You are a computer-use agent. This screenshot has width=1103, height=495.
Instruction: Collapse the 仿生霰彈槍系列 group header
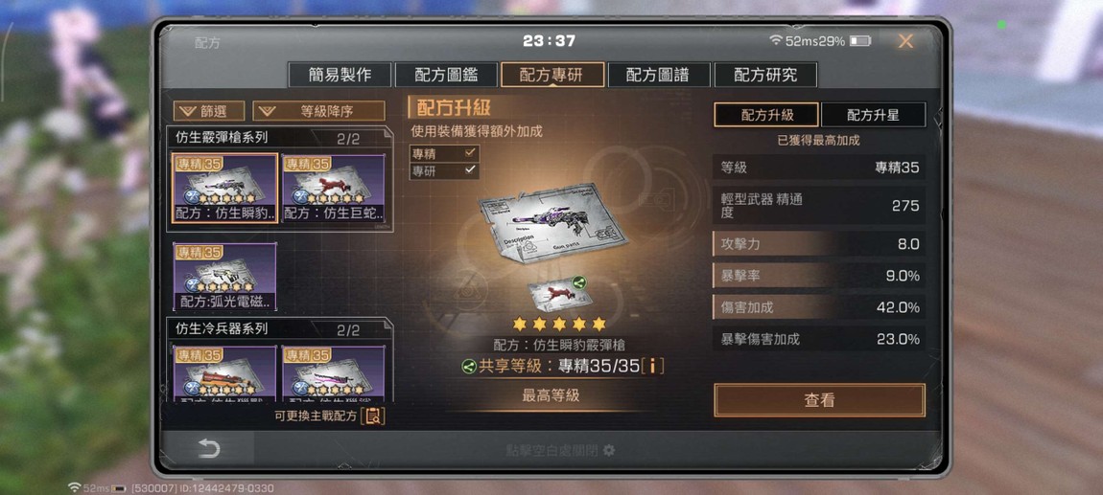click(279, 138)
